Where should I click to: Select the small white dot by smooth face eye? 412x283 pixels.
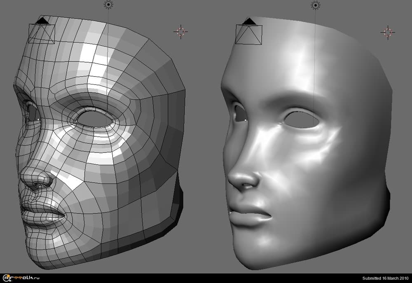[245, 120]
